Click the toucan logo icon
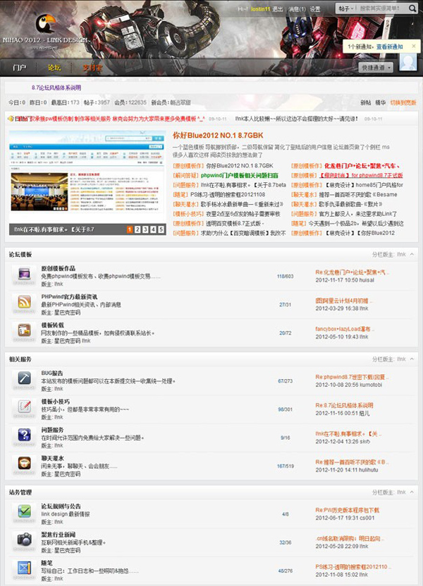The height and width of the screenshot is (586, 423). point(45,23)
